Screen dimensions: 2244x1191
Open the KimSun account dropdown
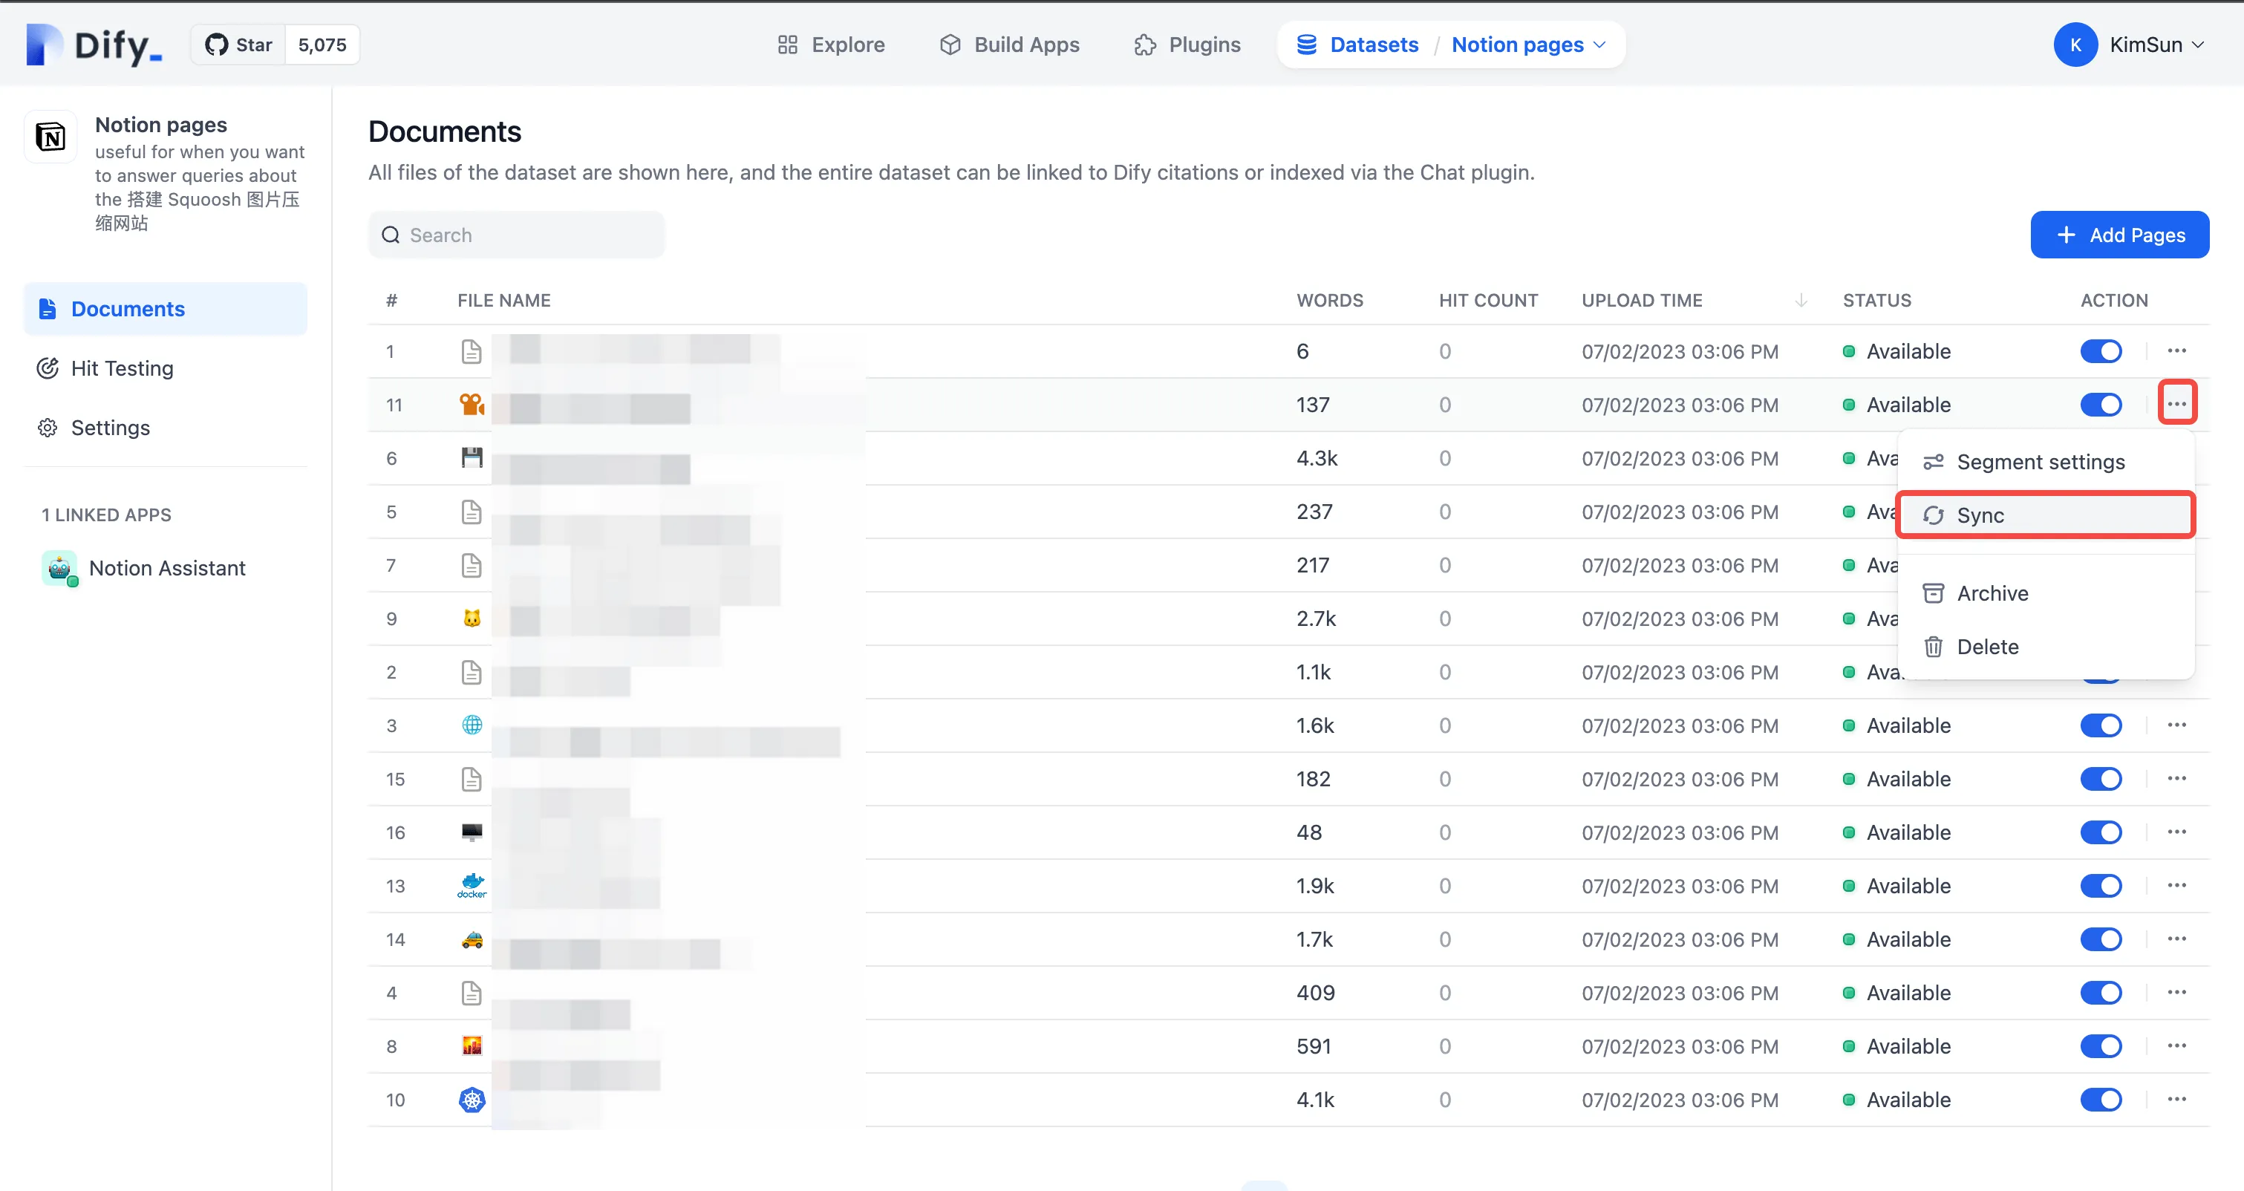2145,45
